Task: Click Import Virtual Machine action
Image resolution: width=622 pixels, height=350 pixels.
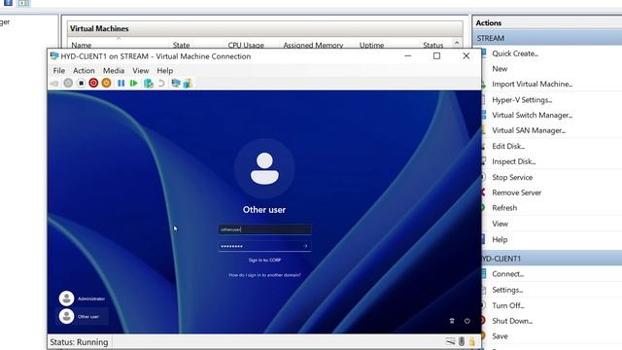Action: click(533, 85)
